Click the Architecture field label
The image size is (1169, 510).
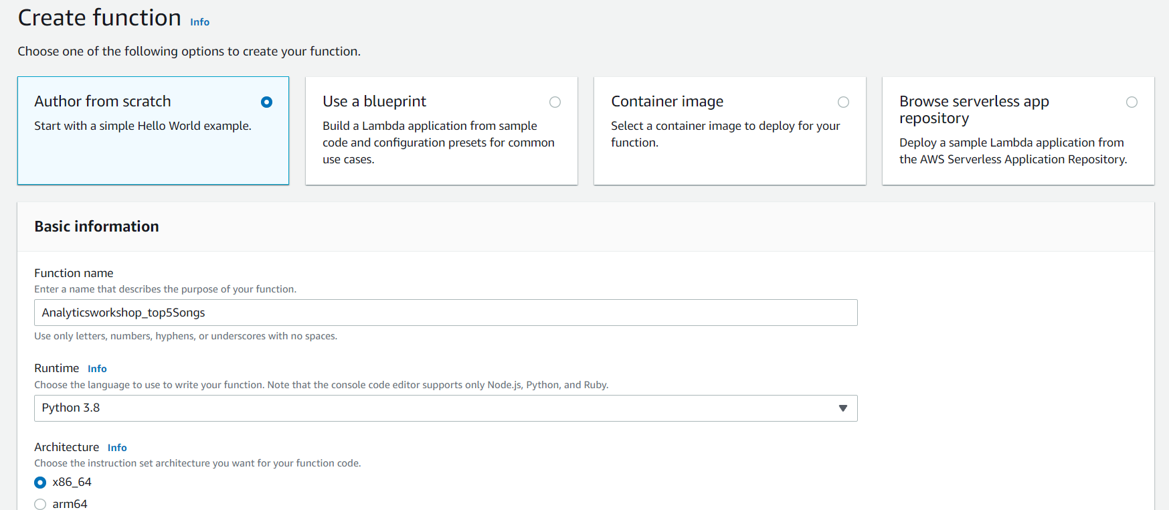click(66, 447)
